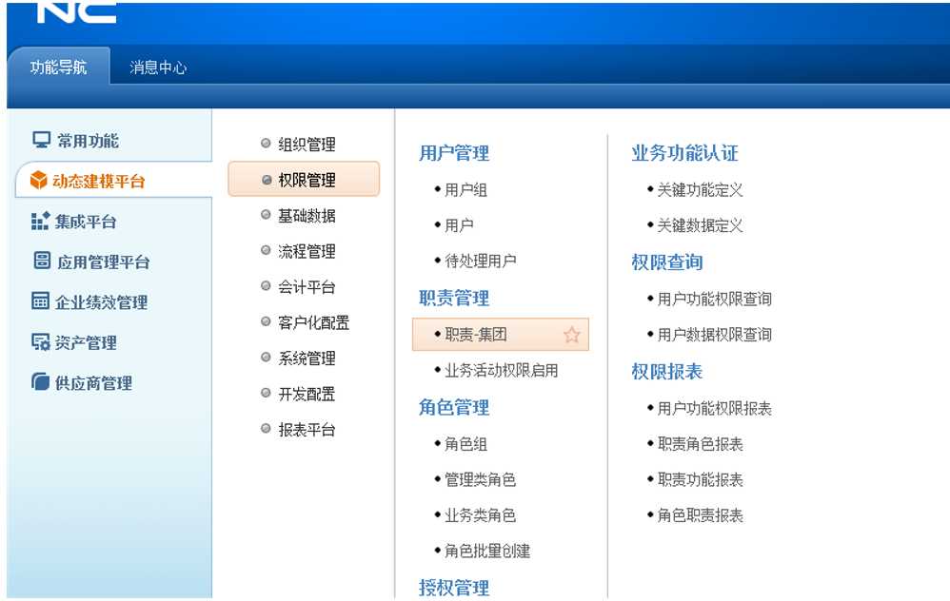Click the NC logo in header
The height and width of the screenshot is (601, 950).
coord(76,12)
